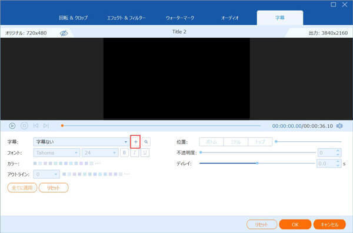Click the 位置 fine-adjust slider handle
This screenshot has height=233, width=353.
click(x=277, y=142)
